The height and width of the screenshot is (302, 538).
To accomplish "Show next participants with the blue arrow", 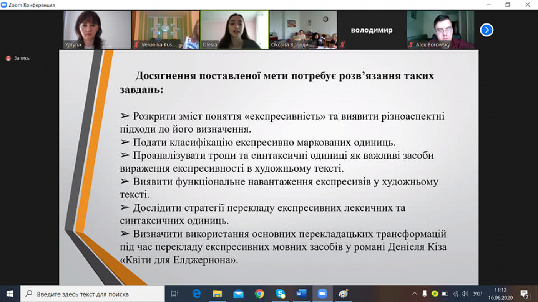I will coord(487,30).
